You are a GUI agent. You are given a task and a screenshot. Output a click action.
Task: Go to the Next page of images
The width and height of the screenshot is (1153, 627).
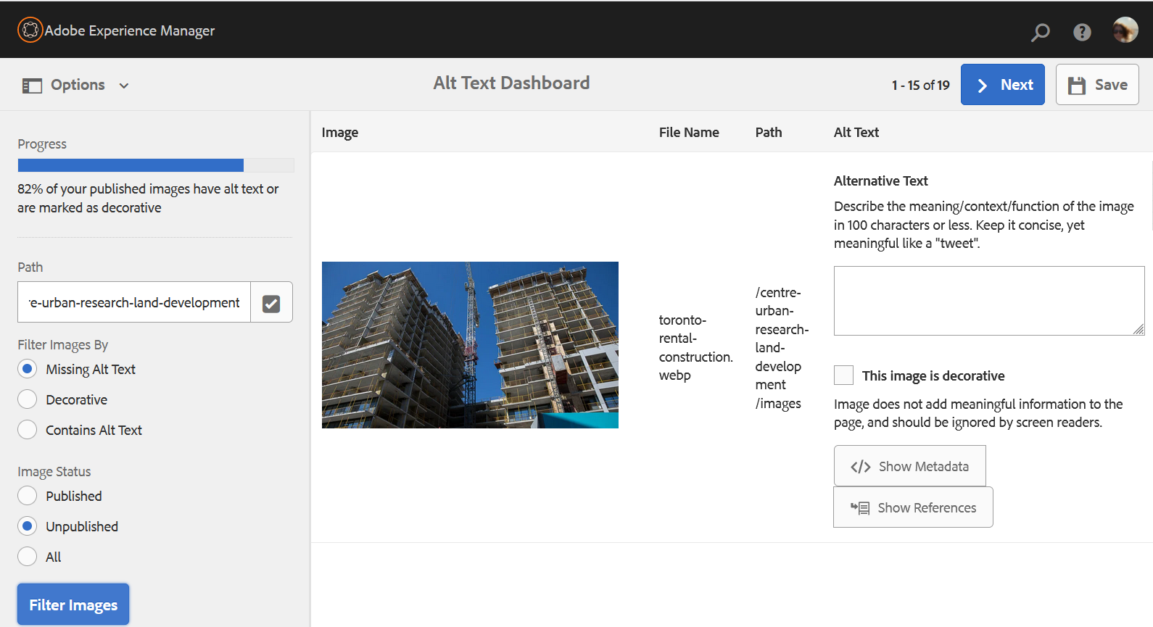(x=1002, y=85)
